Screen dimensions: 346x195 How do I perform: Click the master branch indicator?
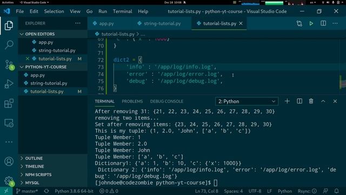click(27, 191)
